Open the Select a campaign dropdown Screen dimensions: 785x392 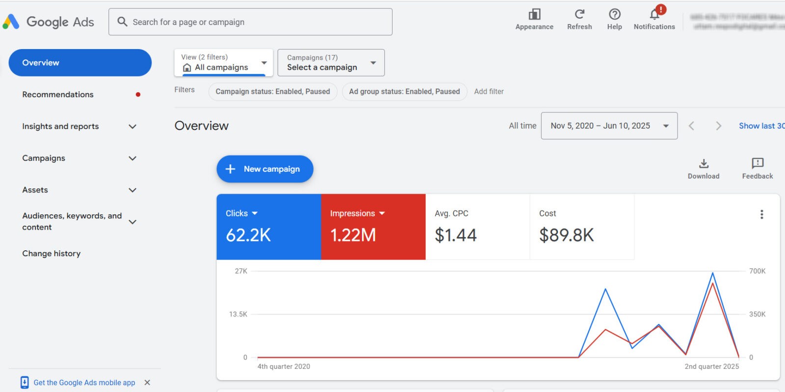[x=331, y=62]
